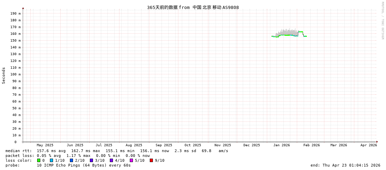Image resolution: width=386 pixels, height=170 pixels.
Task: Click the X-axis right end arrow
Action: (x=377, y=142)
